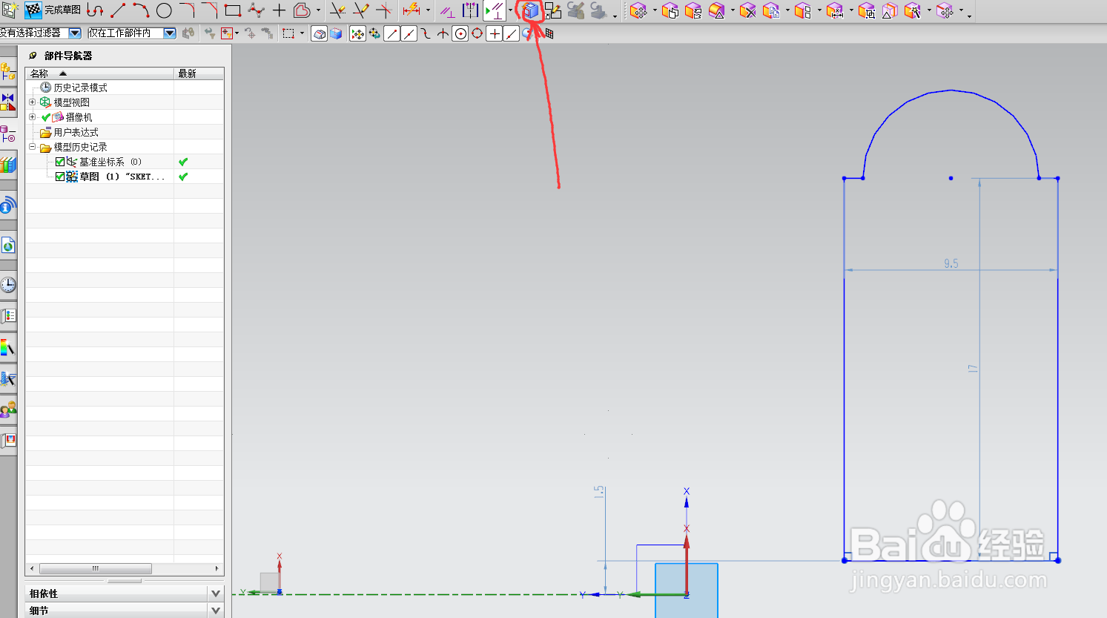
Task: Select the Make Corner tool
Action: click(x=384, y=10)
